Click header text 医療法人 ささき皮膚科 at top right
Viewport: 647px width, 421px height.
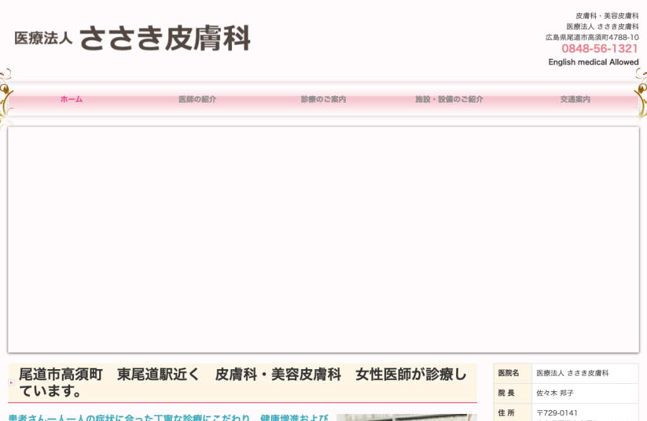pyautogui.click(x=602, y=27)
